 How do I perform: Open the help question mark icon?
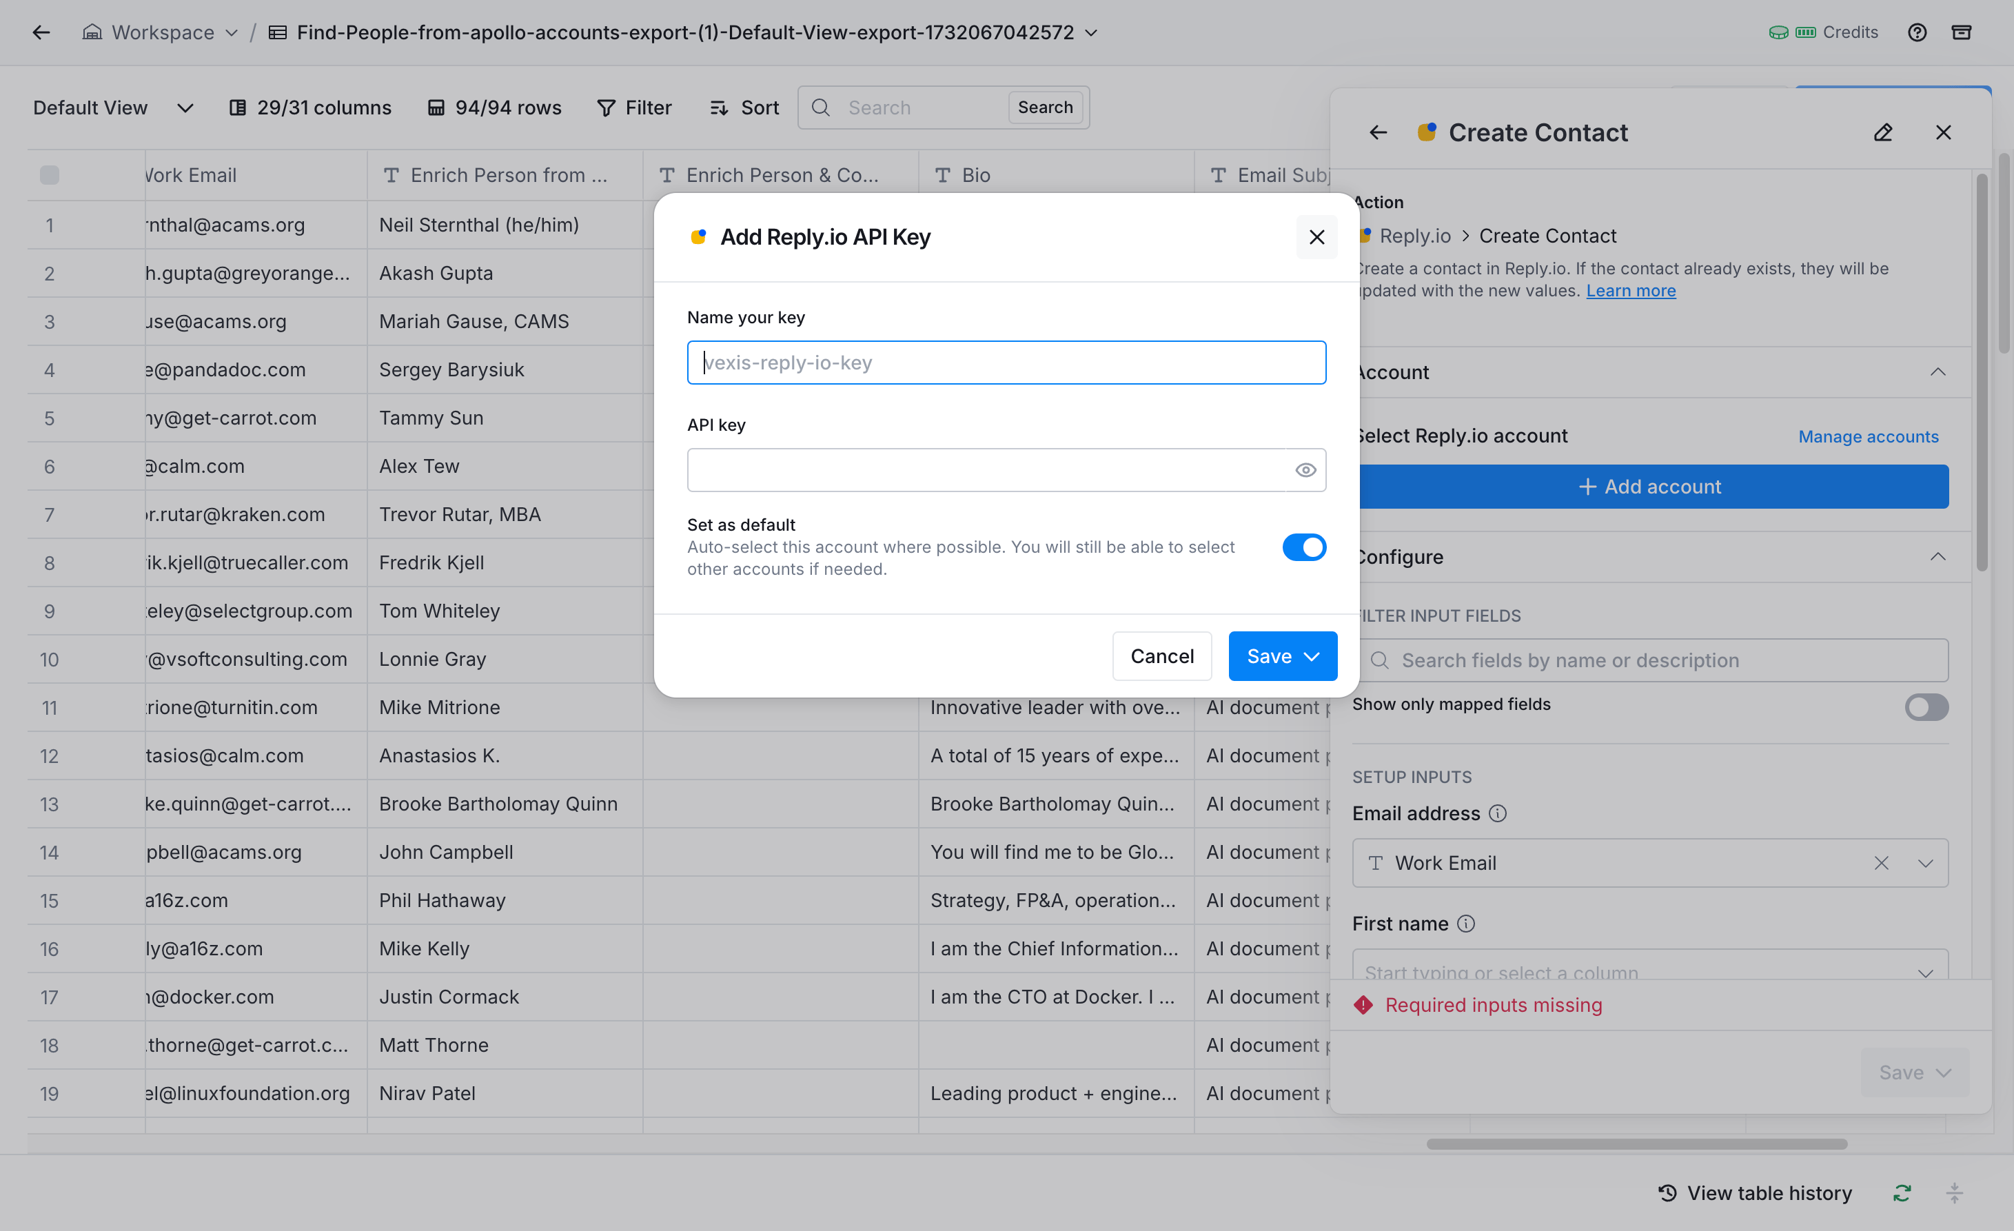pos(1917,32)
